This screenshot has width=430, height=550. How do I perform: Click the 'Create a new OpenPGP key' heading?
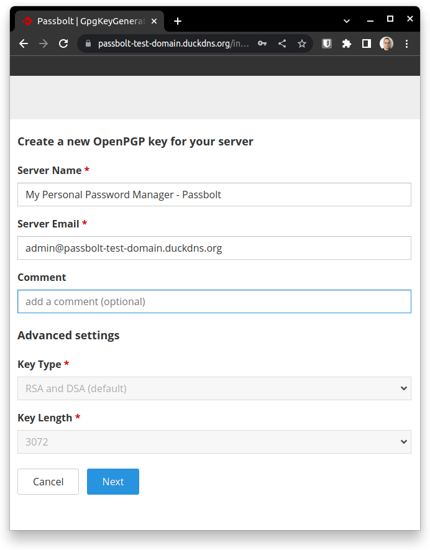[135, 141]
